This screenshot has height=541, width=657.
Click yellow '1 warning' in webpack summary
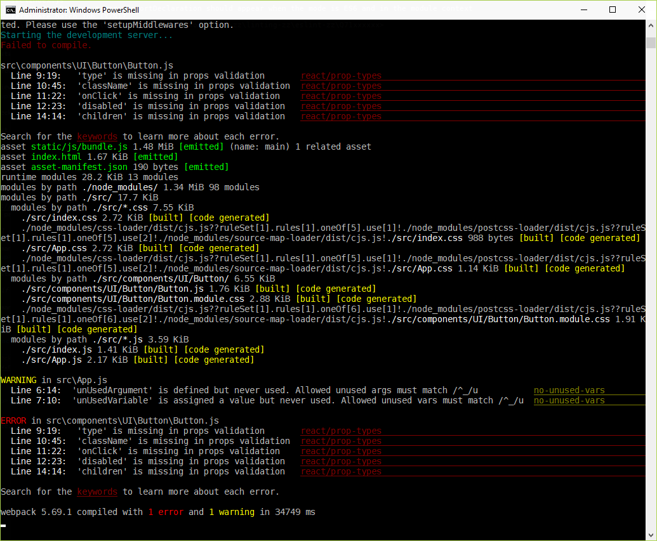tap(232, 512)
